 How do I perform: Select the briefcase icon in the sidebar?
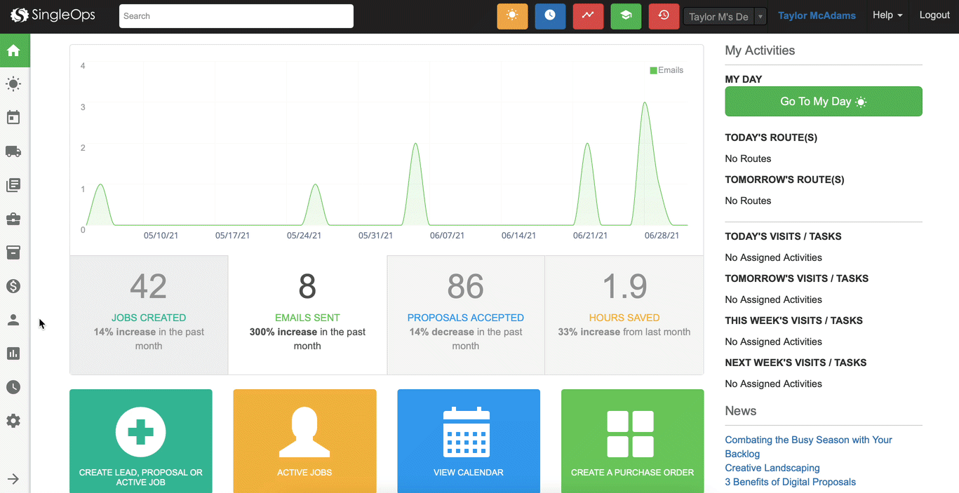[13, 219]
